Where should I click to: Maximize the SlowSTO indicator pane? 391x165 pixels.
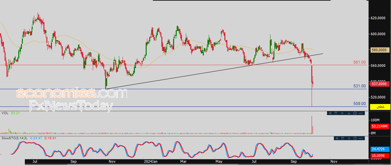tap(343, 138)
